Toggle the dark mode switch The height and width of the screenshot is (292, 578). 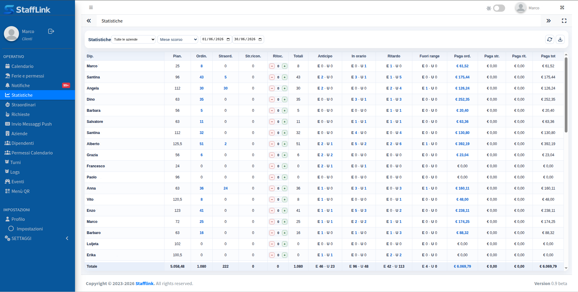coord(499,8)
